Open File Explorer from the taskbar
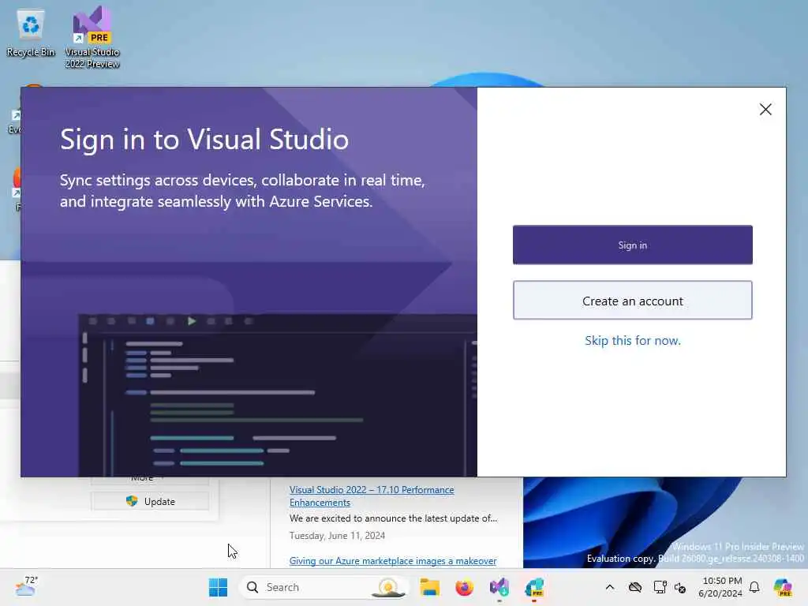808x606 pixels. [429, 587]
